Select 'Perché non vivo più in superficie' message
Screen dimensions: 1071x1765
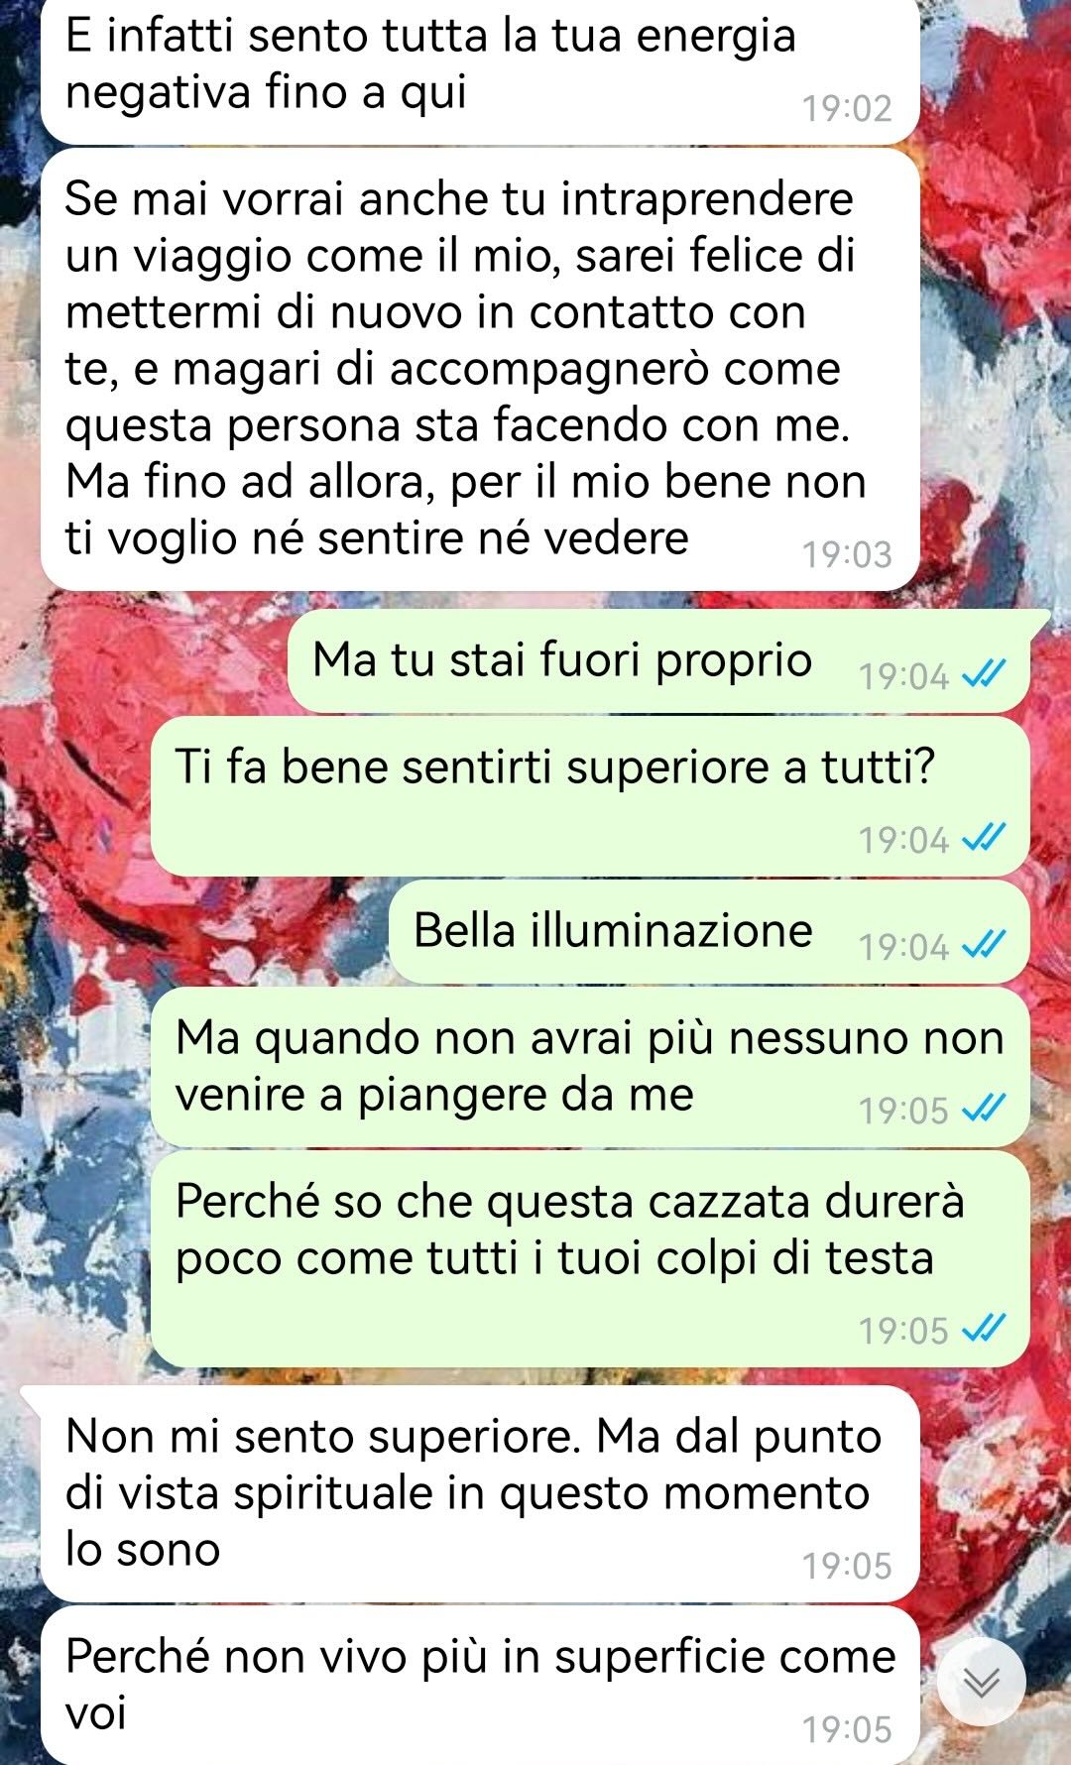[480, 1686]
